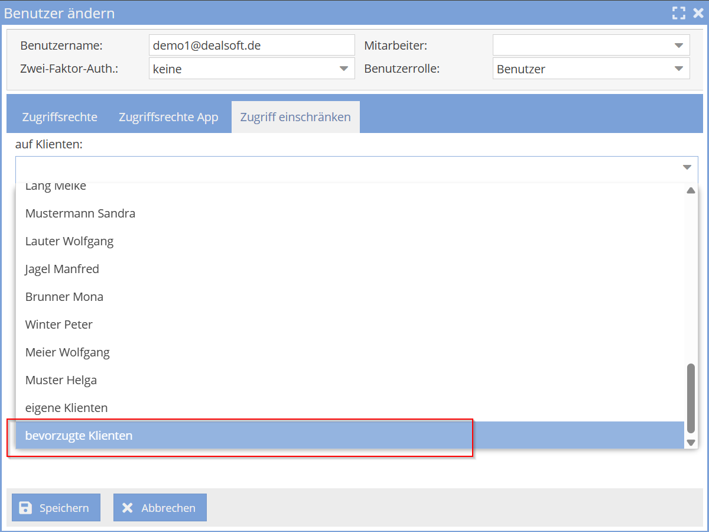Click the Speichern button
Viewport: 709px width, 532px height.
point(56,508)
